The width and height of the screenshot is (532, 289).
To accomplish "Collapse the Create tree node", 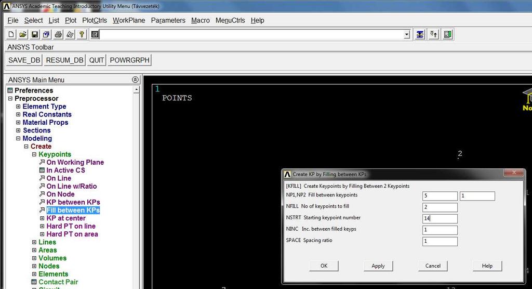I will click(x=26, y=147).
